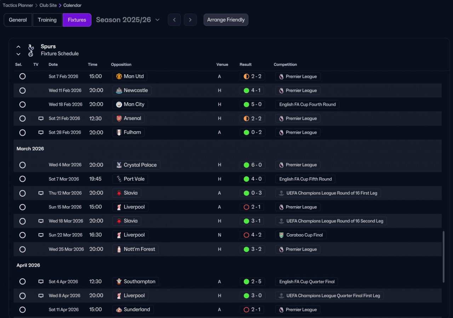
Task: Click the Nott'm Forest club badge
Action: [119, 249]
